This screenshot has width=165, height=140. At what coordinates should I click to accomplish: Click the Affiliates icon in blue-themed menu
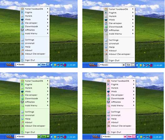point(22,30)
